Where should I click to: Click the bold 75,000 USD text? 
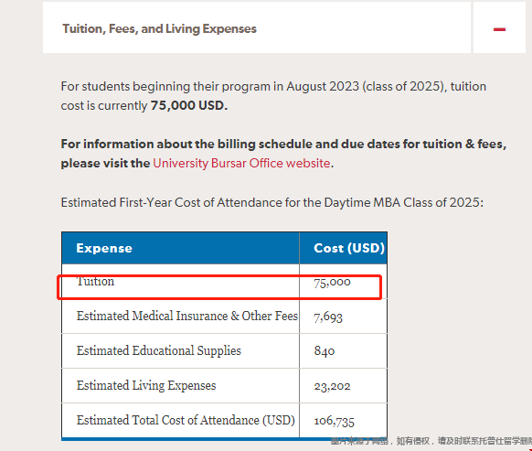(x=189, y=105)
